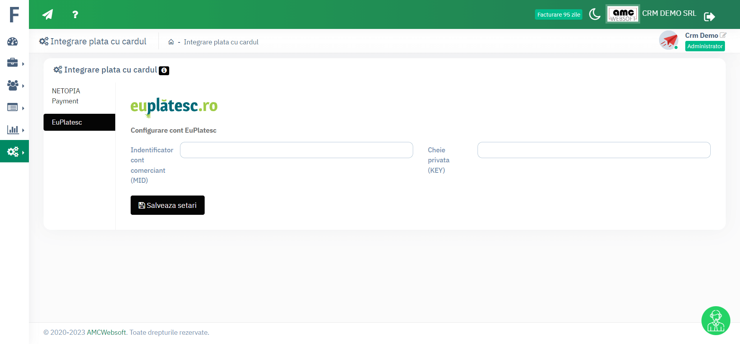740x344 pixels.
Task: Open the support agent chat button
Action: (x=716, y=320)
